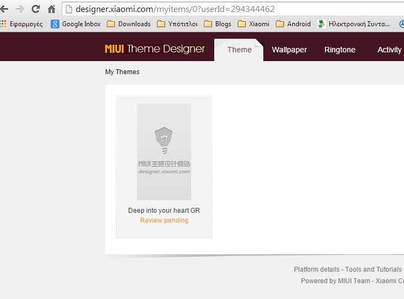Open the Εφαρμογές apps shortcut
Viewport: 404px width, 299px height.
21,24
